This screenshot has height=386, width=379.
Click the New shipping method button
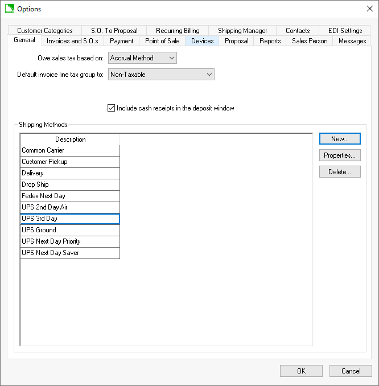(x=340, y=139)
